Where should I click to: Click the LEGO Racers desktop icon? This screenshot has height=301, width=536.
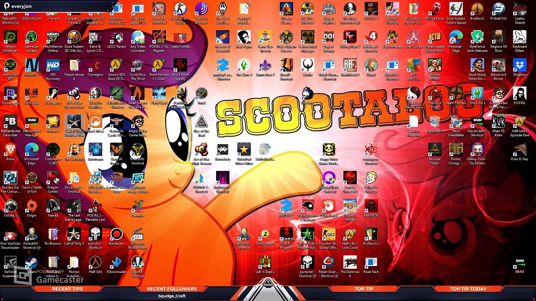116,39
